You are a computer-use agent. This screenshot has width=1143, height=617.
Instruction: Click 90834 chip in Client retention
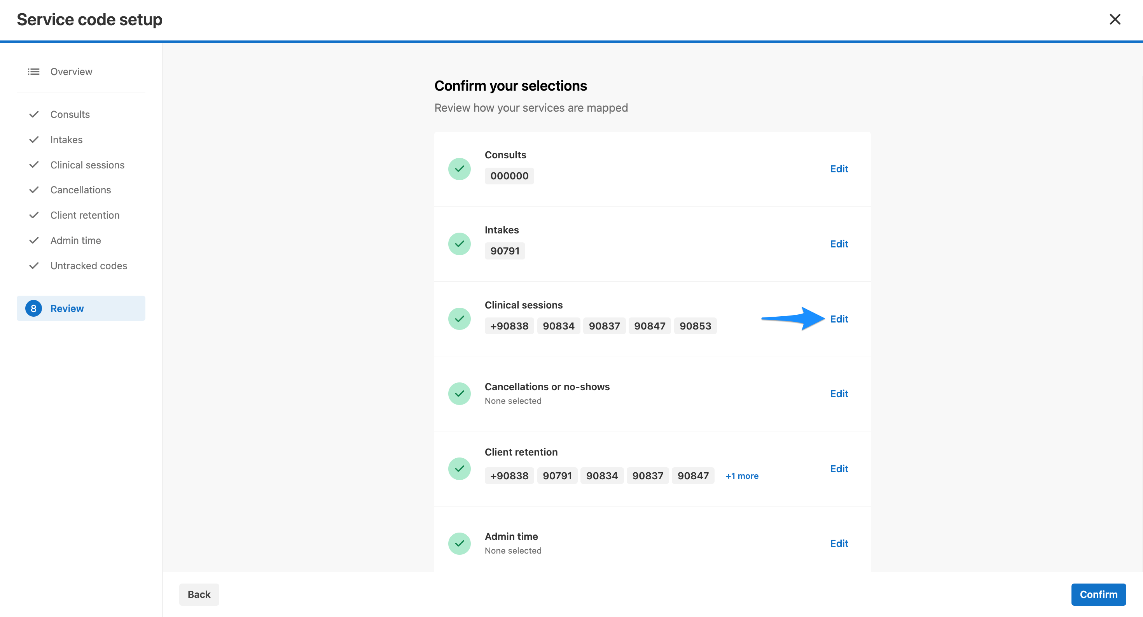pyautogui.click(x=602, y=476)
